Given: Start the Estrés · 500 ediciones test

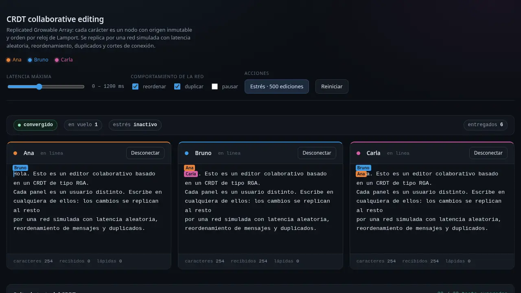Looking at the screenshot, I should 277,86.
